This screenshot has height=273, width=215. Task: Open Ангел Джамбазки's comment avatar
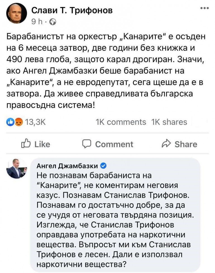(17, 168)
